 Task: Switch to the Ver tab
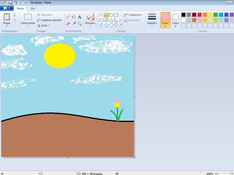tap(33, 8)
